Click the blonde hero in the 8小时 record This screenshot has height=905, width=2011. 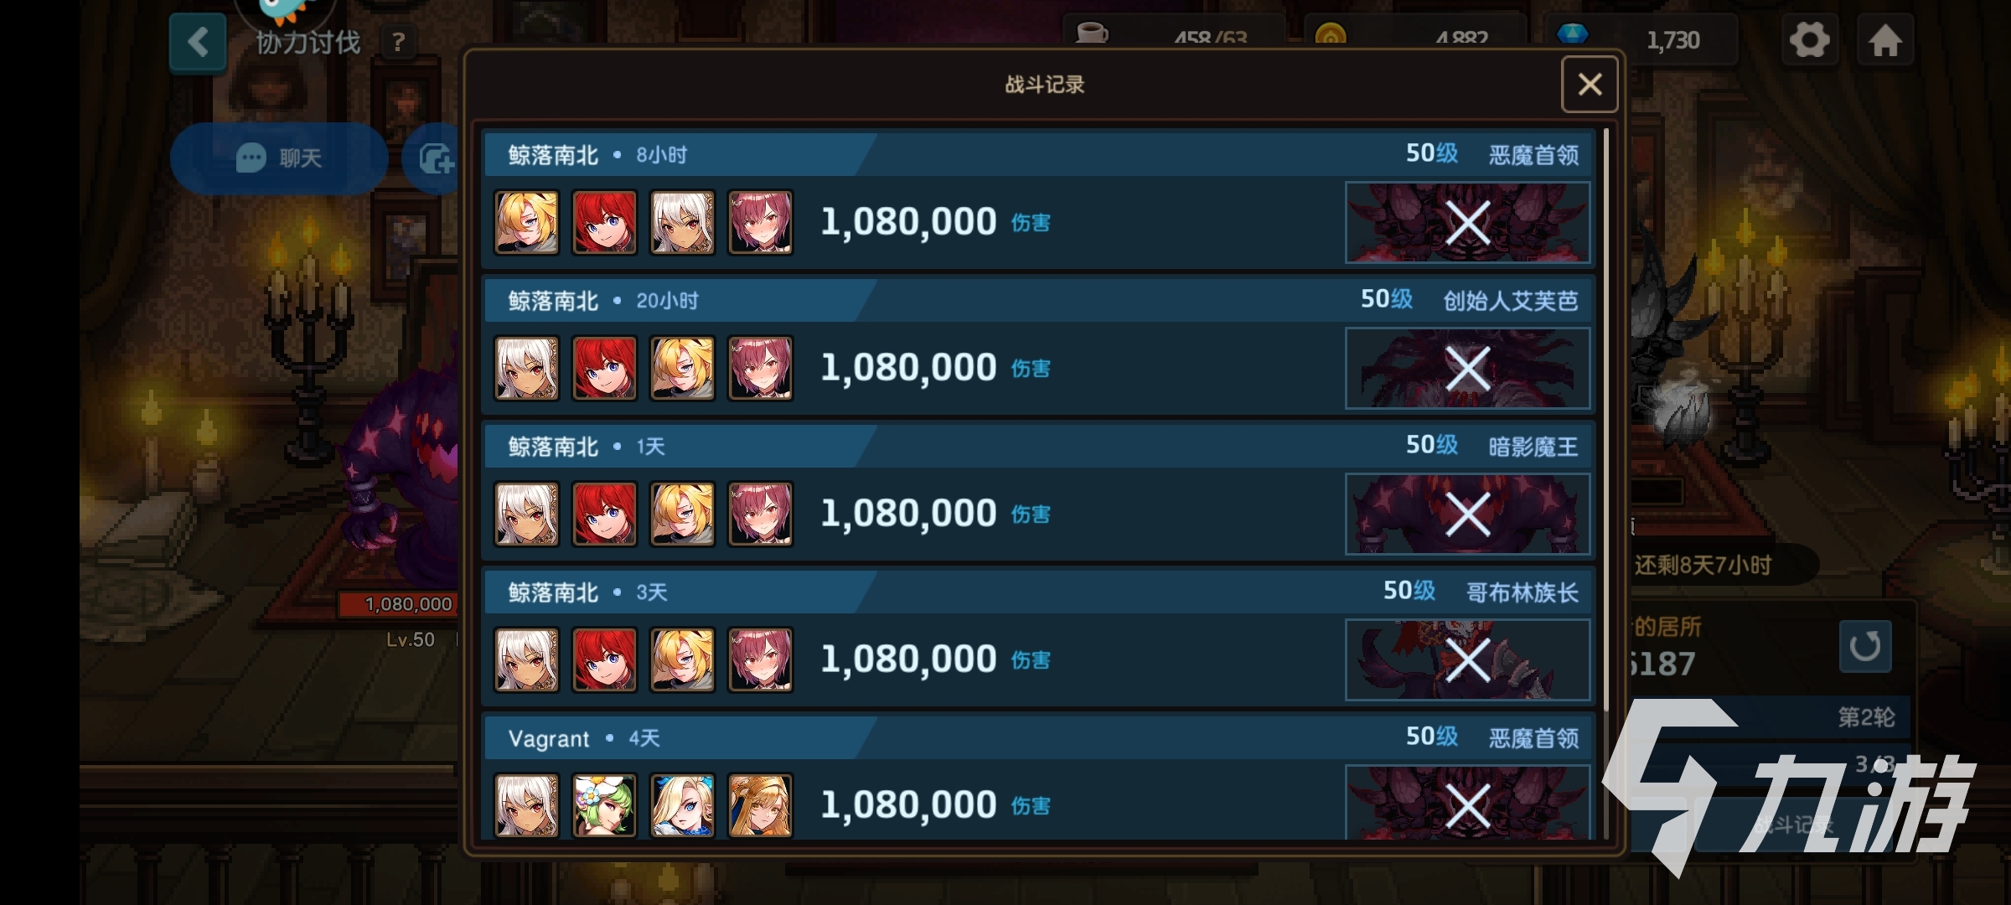pos(526,222)
